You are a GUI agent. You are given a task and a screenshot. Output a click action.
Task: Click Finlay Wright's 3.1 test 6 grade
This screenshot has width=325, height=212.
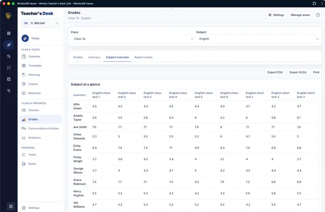click(x=222, y=159)
